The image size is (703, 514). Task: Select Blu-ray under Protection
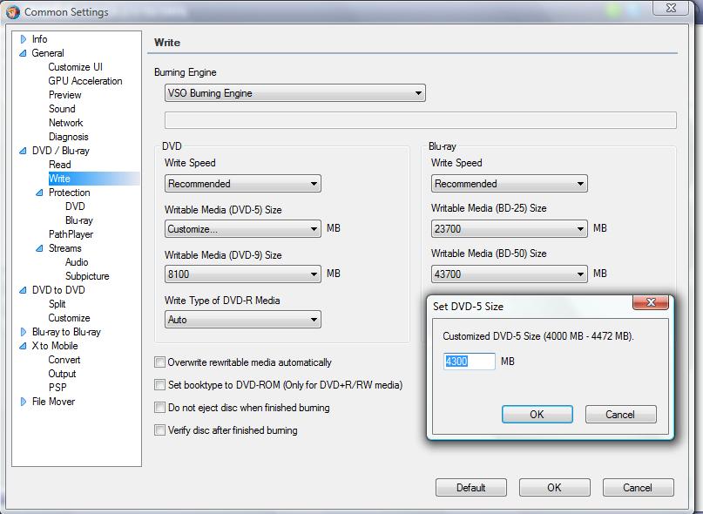(x=79, y=220)
